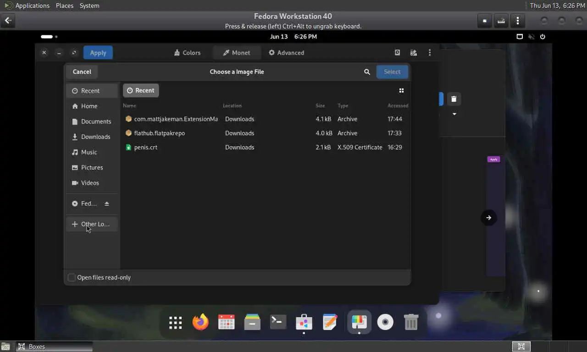The image size is (587, 352).
Task: Open the Calendar app in dock
Action: [227, 322]
